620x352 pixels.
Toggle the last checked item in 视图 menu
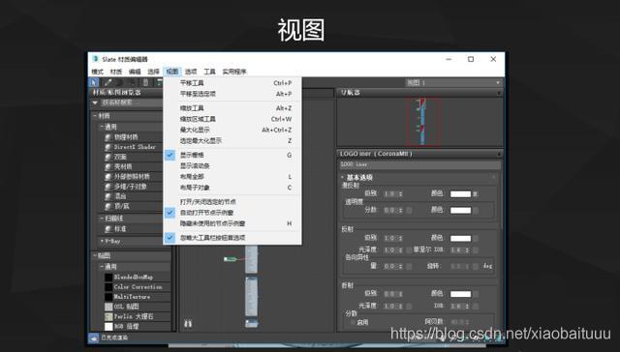pos(232,238)
